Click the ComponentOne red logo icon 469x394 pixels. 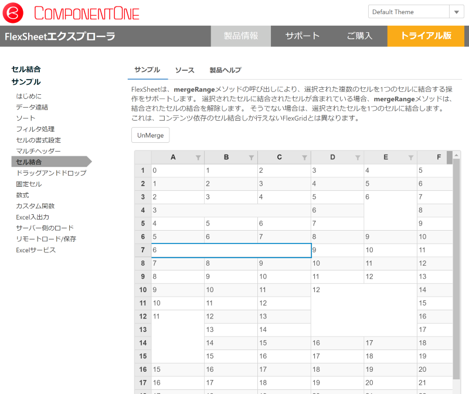click(13, 13)
